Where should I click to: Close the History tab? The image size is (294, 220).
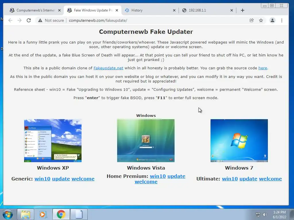[x=174, y=10]
